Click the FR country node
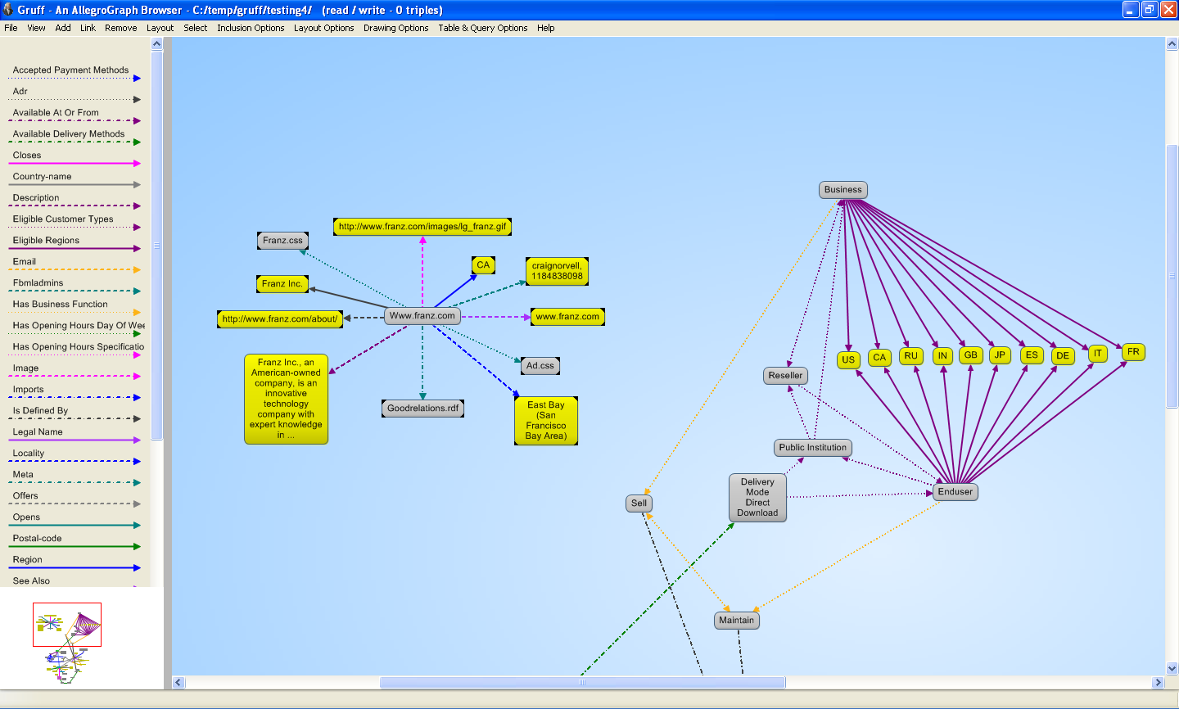The image size is (1179, 709). [1132, 352]
